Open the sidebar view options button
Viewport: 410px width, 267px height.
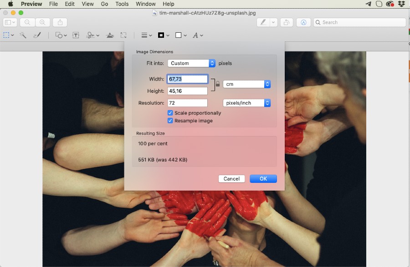click(x=10, y=22)
